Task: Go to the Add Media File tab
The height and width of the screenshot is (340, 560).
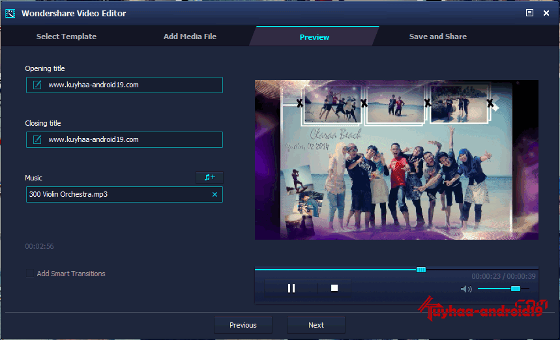Action: coord(190,36)
